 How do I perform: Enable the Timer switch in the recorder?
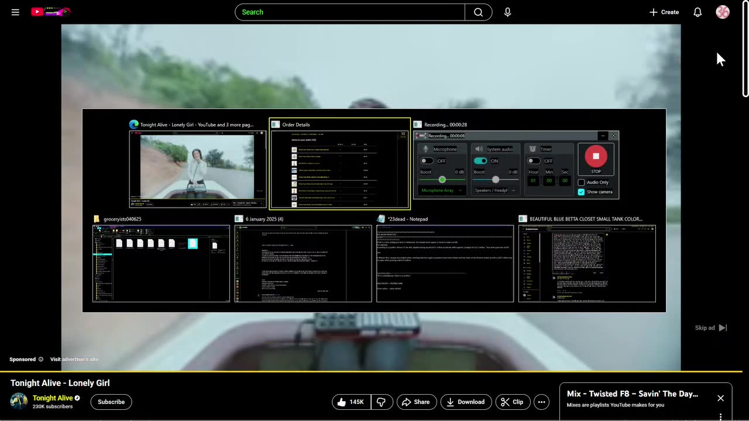(x=534, y=161)
